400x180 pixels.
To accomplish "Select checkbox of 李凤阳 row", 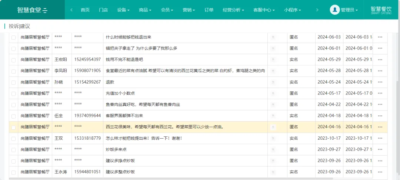I will coord(14,71).
